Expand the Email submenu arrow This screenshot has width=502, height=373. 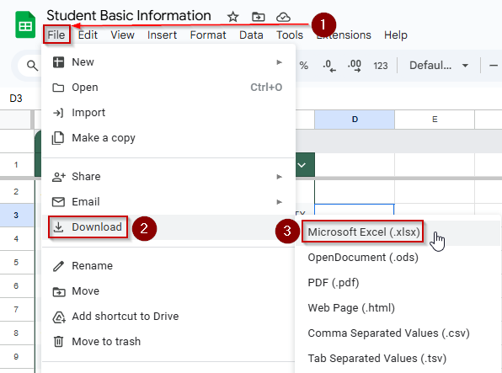coord(279,202)
